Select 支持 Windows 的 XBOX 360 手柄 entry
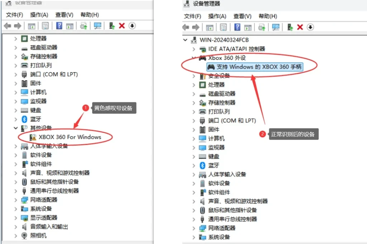 255,67
